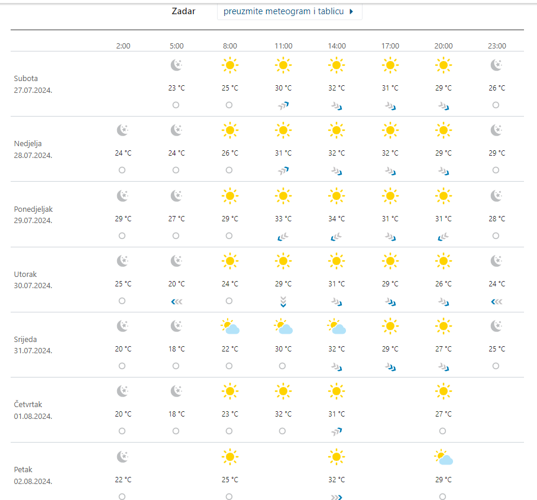Viewport: 537px width, 500px height.
Task: Click the calm wind circle for Nedjelja 2:00
Action: tap(122, 170)
